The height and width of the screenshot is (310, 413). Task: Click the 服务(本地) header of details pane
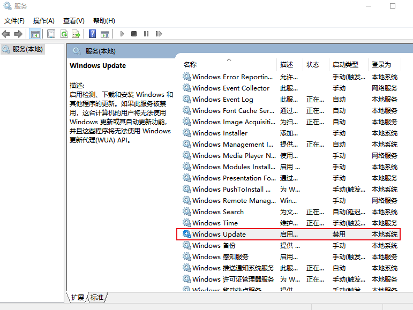tap(100, 51)
